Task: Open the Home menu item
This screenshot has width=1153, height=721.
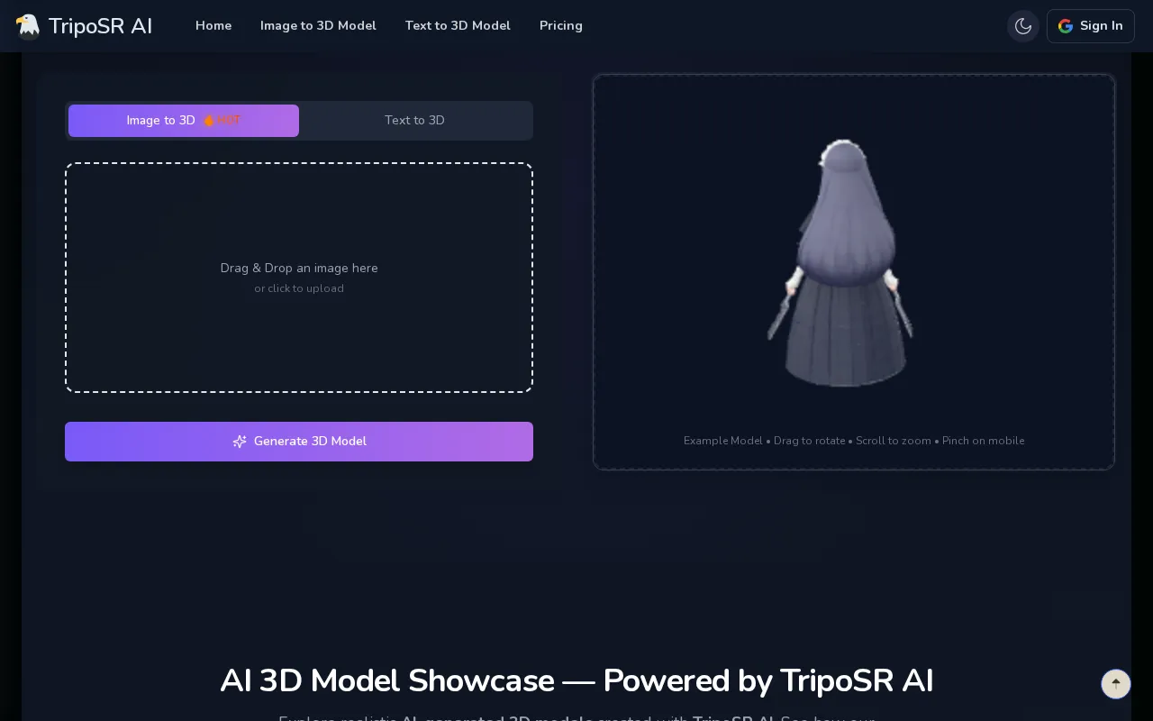Action: click(213, 26)
